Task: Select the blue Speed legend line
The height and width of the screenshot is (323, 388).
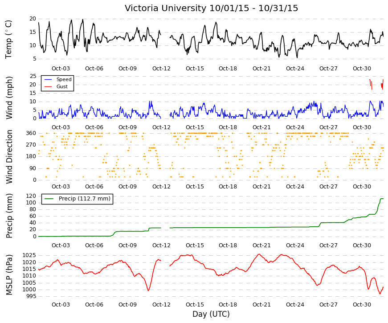Action: 48,79
